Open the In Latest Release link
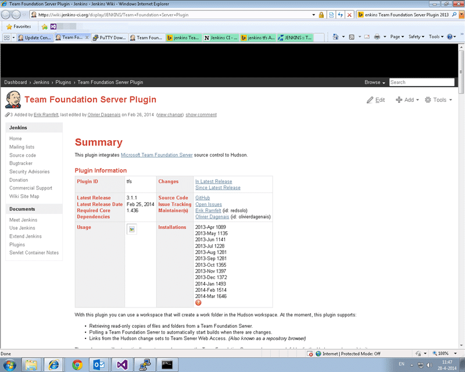465x372 pixels. pyautogui.click(x=213, y=181)
